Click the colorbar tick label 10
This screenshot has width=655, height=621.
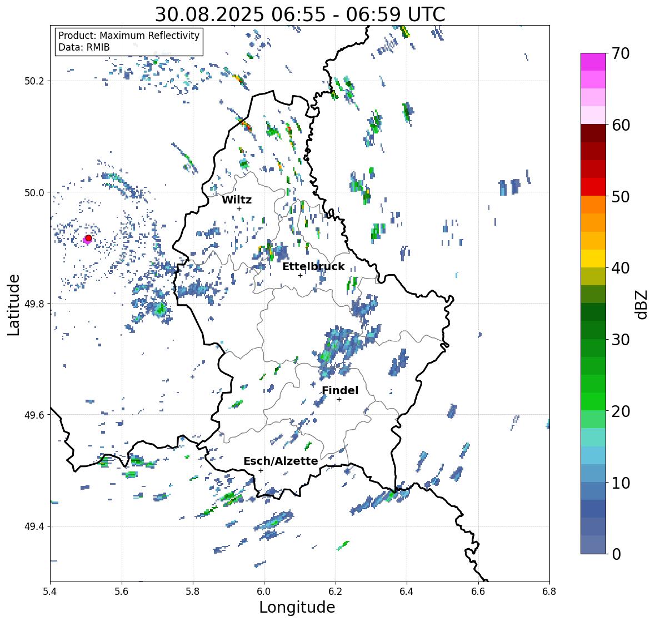(x=621, y=483)
